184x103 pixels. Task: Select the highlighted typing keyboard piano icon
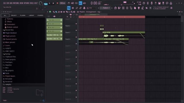click(x=69, y=8)
